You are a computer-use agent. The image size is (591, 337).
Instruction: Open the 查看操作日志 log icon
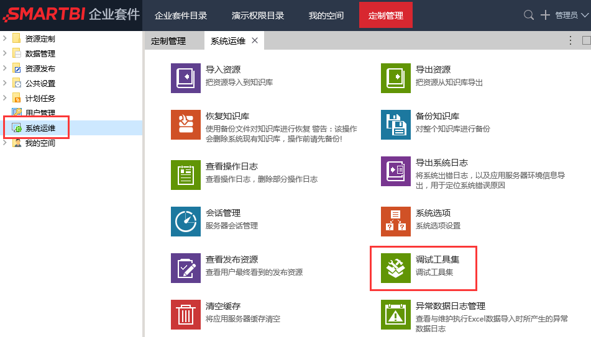(x=185, y=175)
